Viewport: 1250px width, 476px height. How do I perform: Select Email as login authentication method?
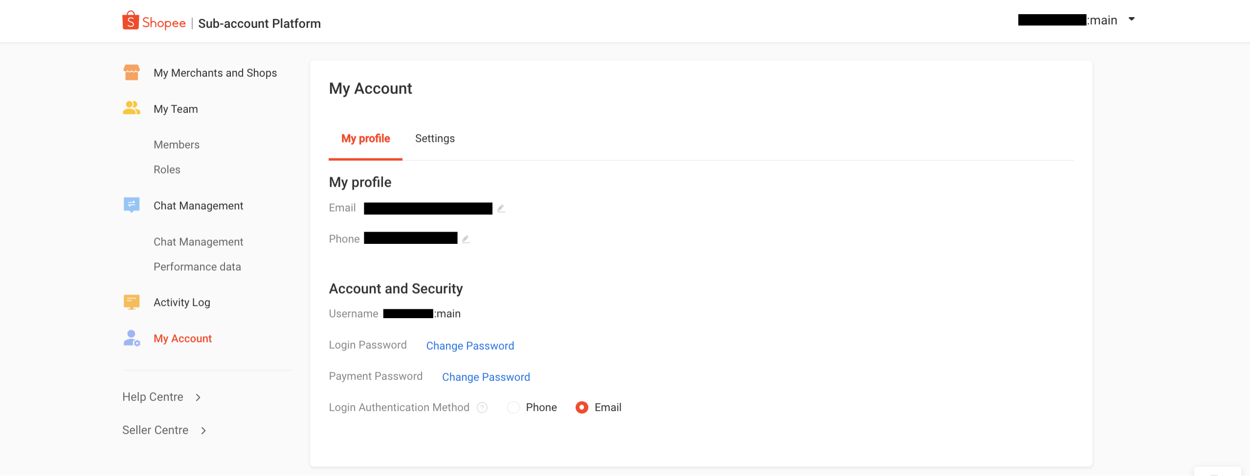click(x=582, y=408)
